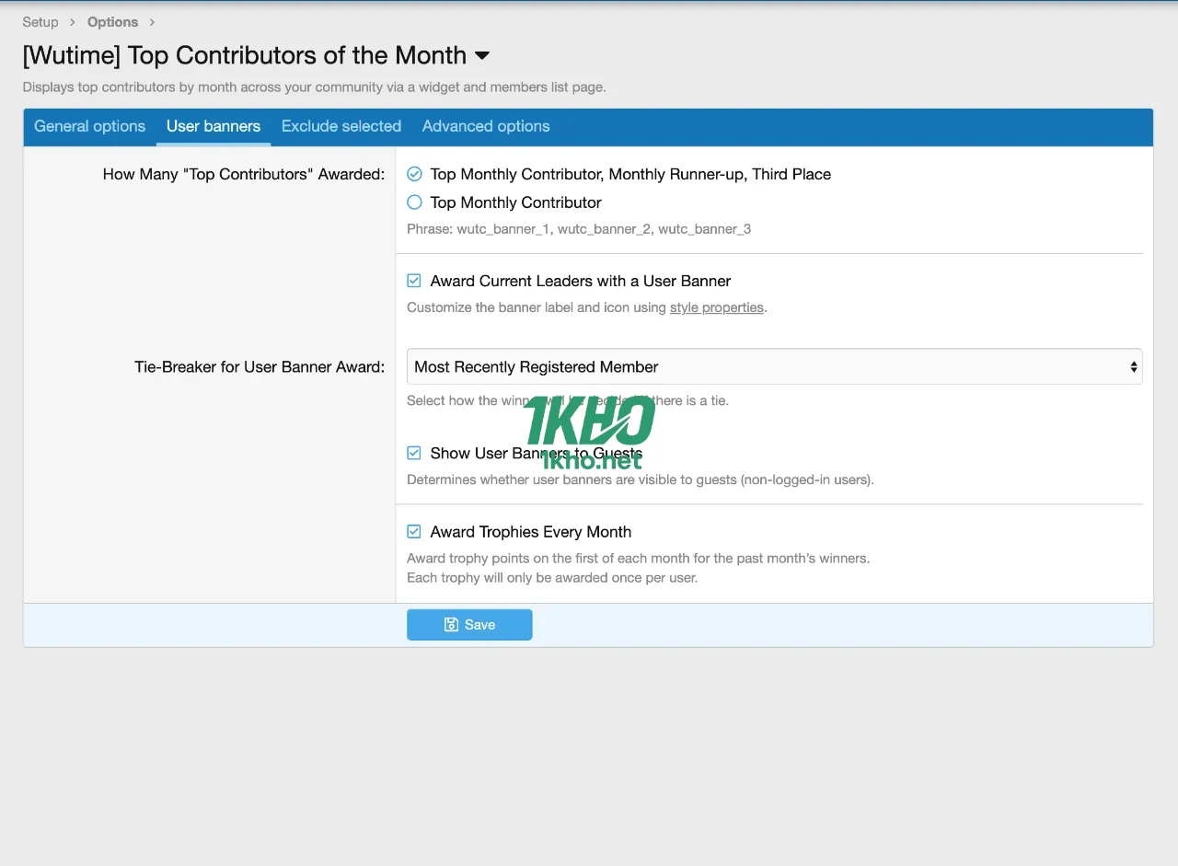Click the checked radio icon beside first award option

pos(413,173)
